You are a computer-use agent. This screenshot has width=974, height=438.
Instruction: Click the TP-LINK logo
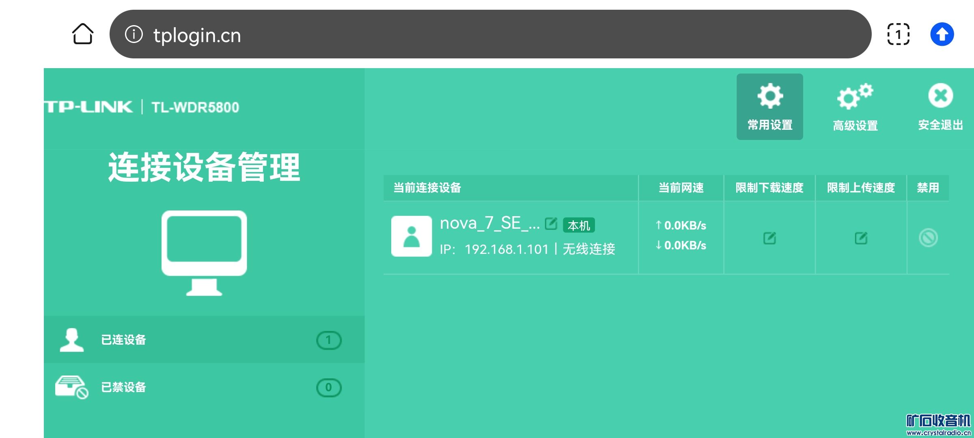point(88,107)
